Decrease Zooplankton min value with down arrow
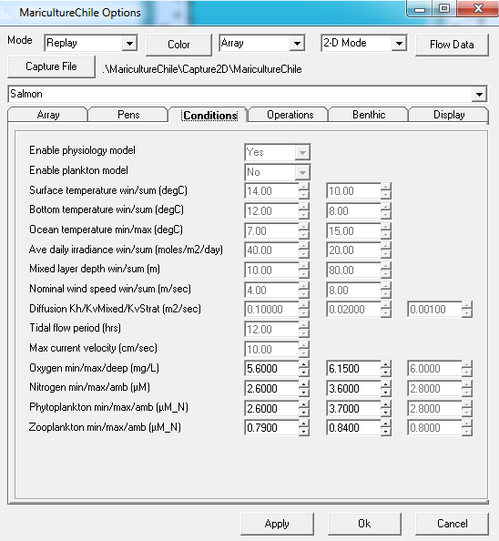Viewport: 499px width, 541px height. pos(303,432)
